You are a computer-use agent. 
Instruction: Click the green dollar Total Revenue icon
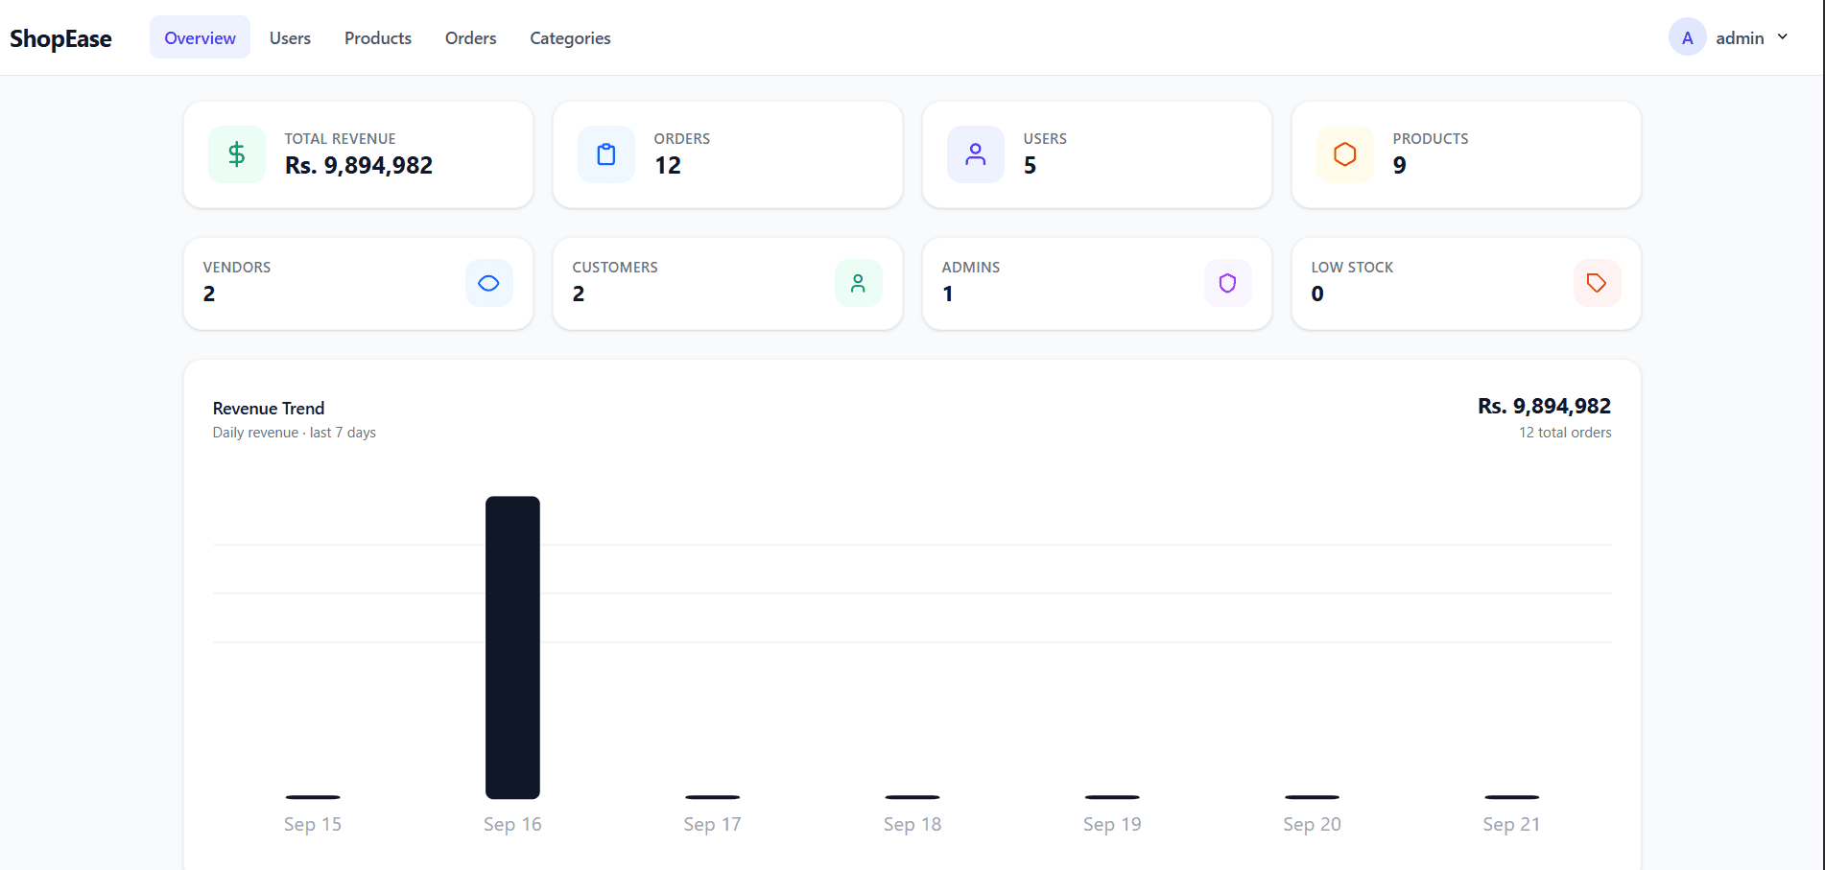[237, 154]
